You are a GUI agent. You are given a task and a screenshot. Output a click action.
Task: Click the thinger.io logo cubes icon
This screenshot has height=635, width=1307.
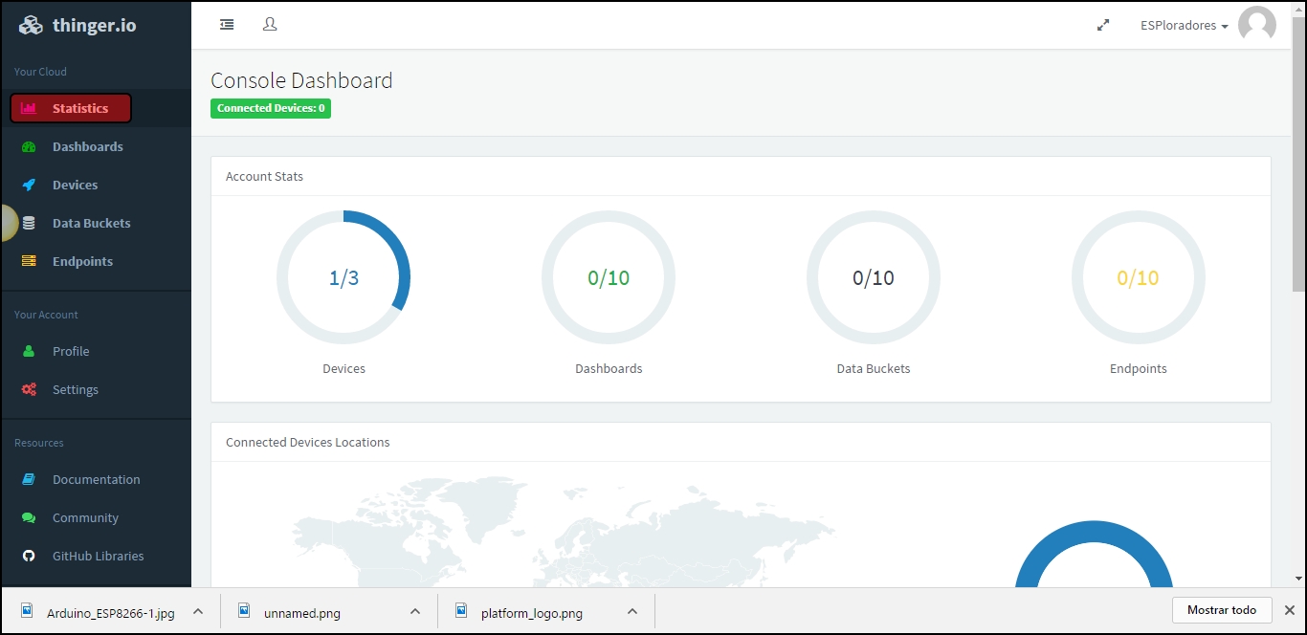click(31, 26)
